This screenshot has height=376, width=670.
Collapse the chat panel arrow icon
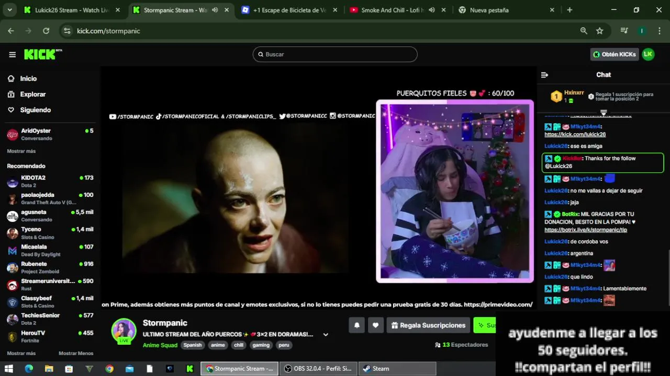coord(544,75)
